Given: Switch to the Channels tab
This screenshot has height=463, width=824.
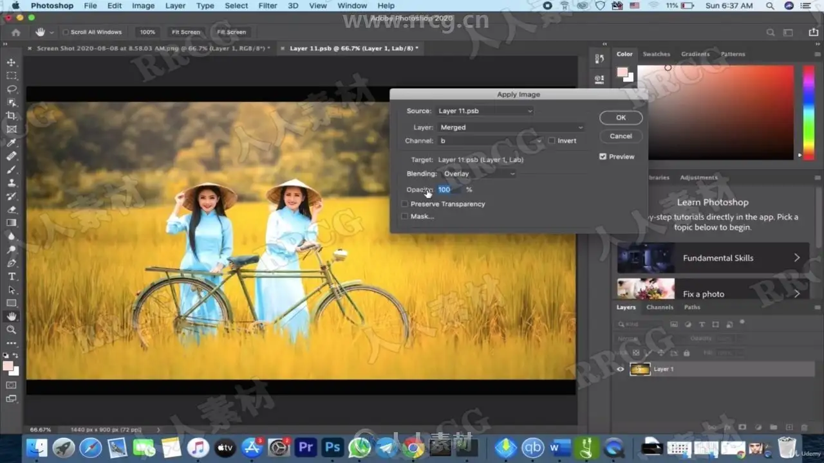Looking at the screenshot, I should pos(660,307).
